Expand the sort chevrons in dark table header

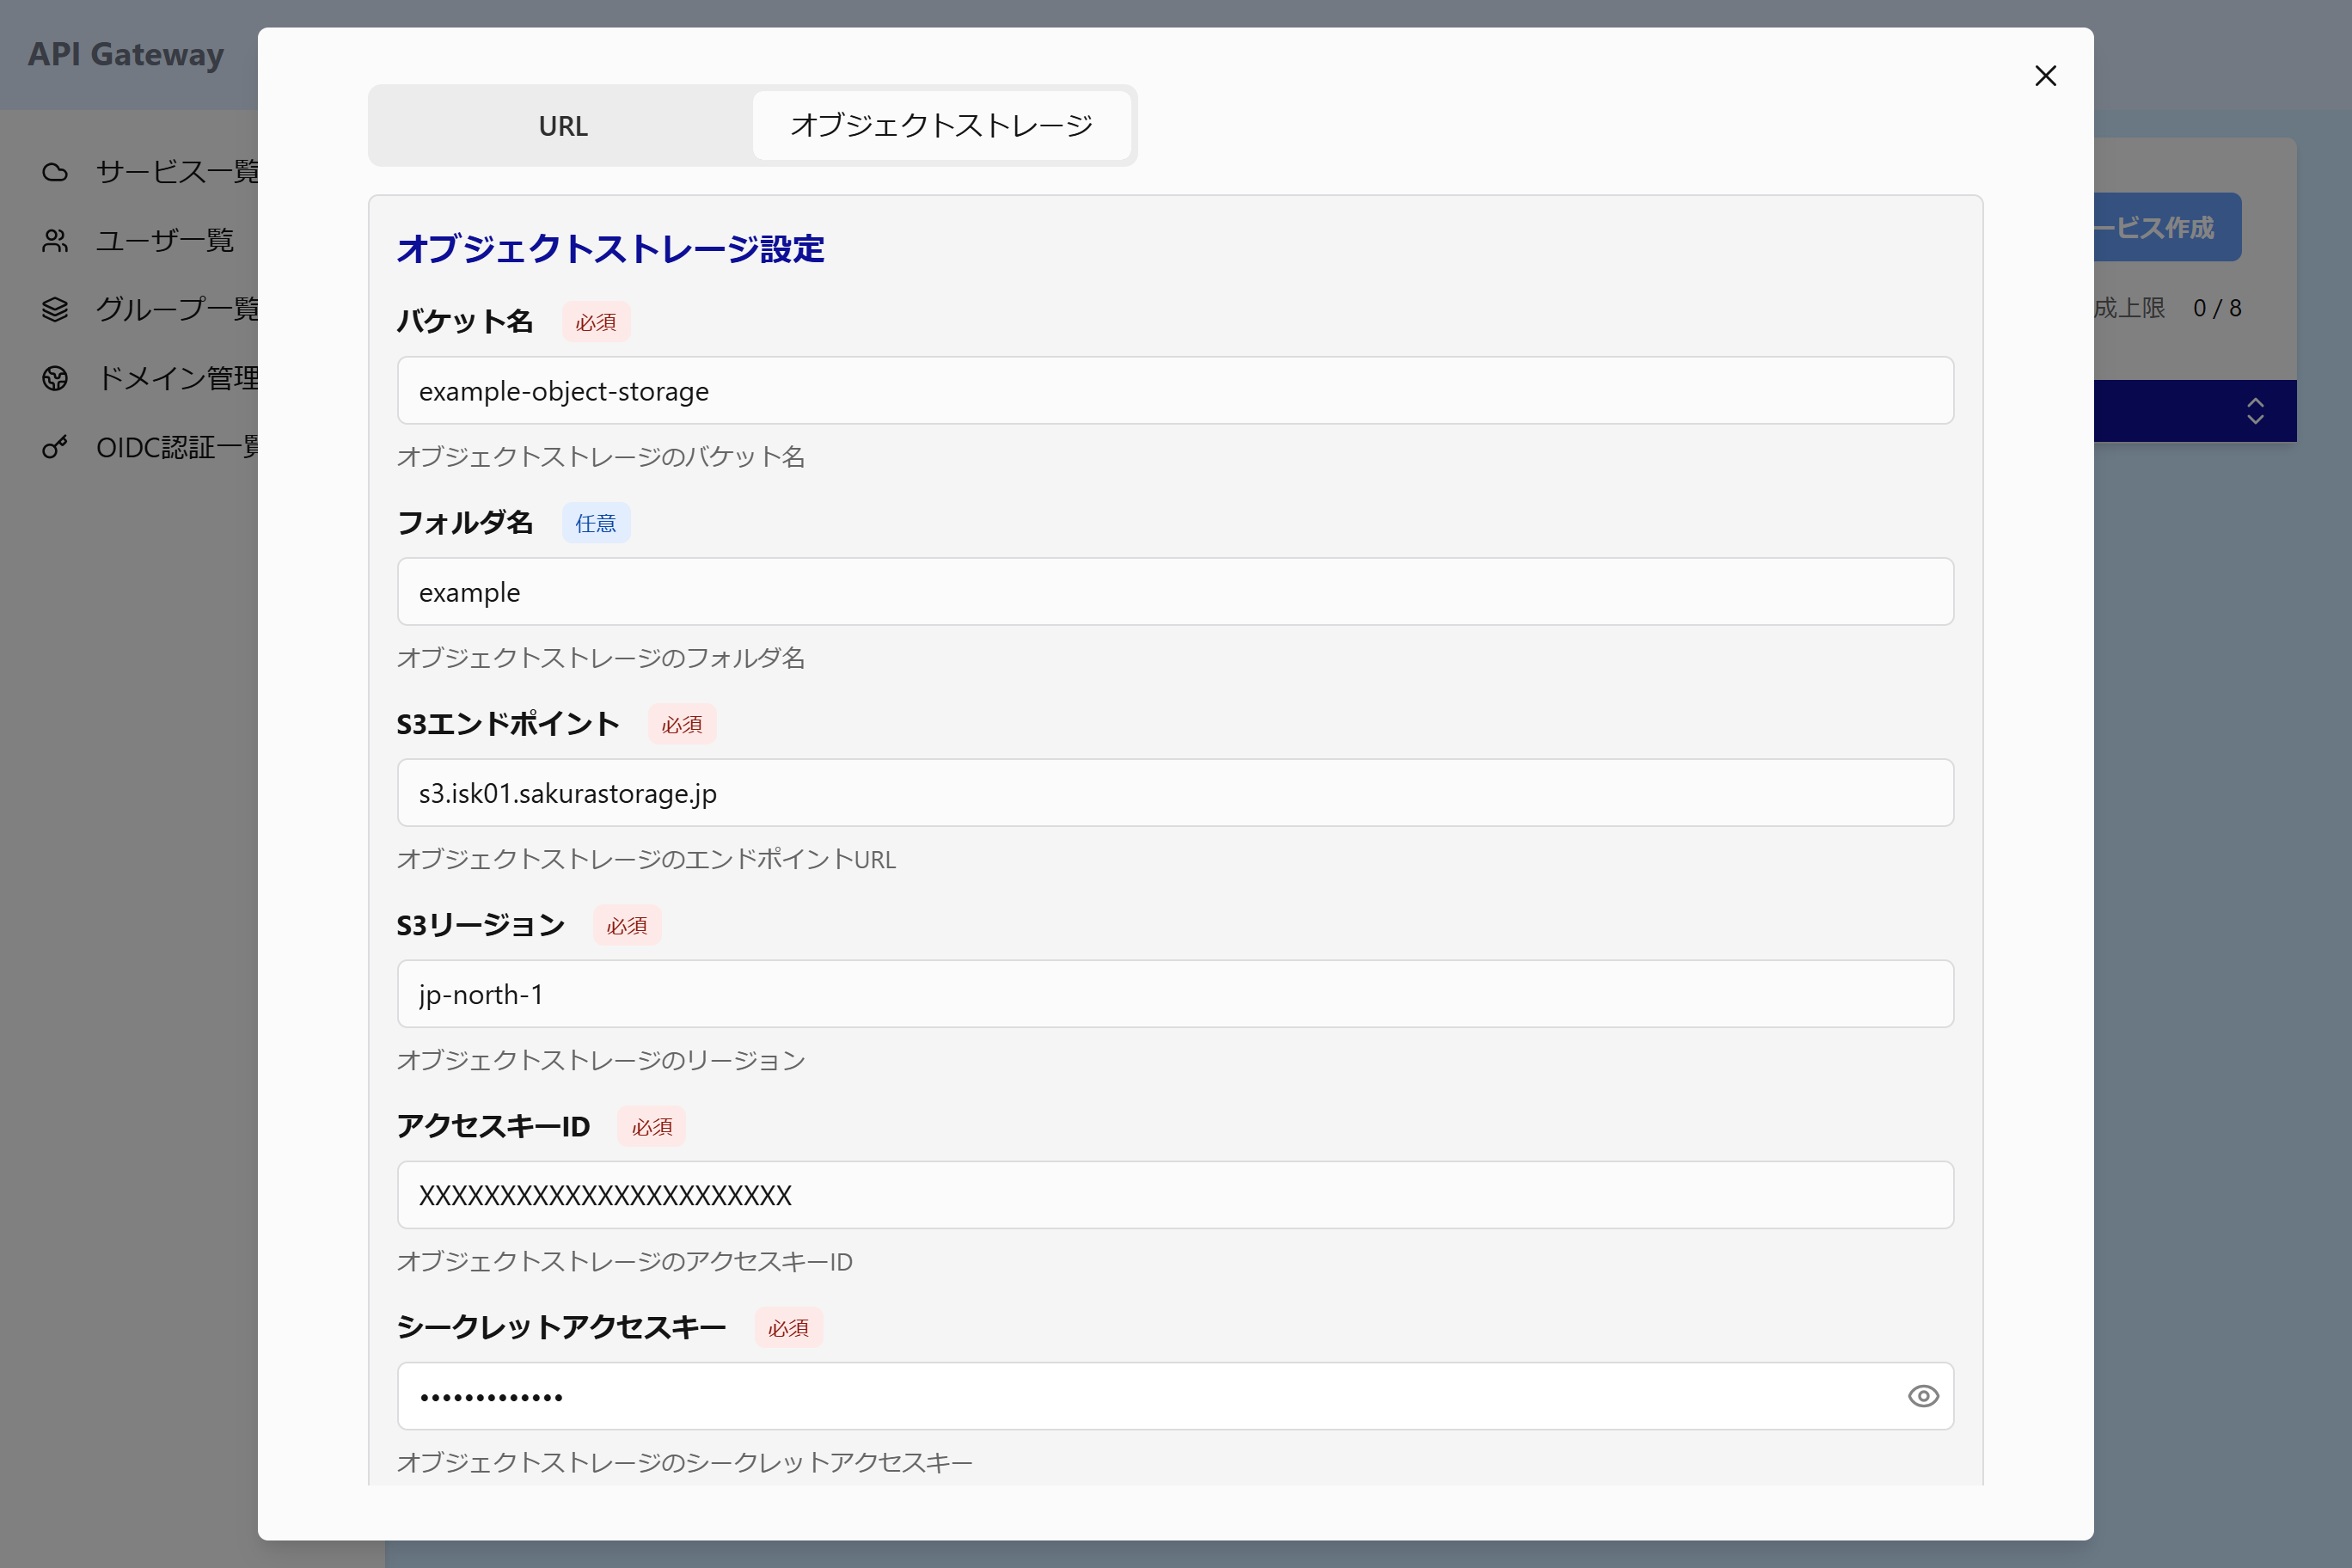(x=2254, y=411)
